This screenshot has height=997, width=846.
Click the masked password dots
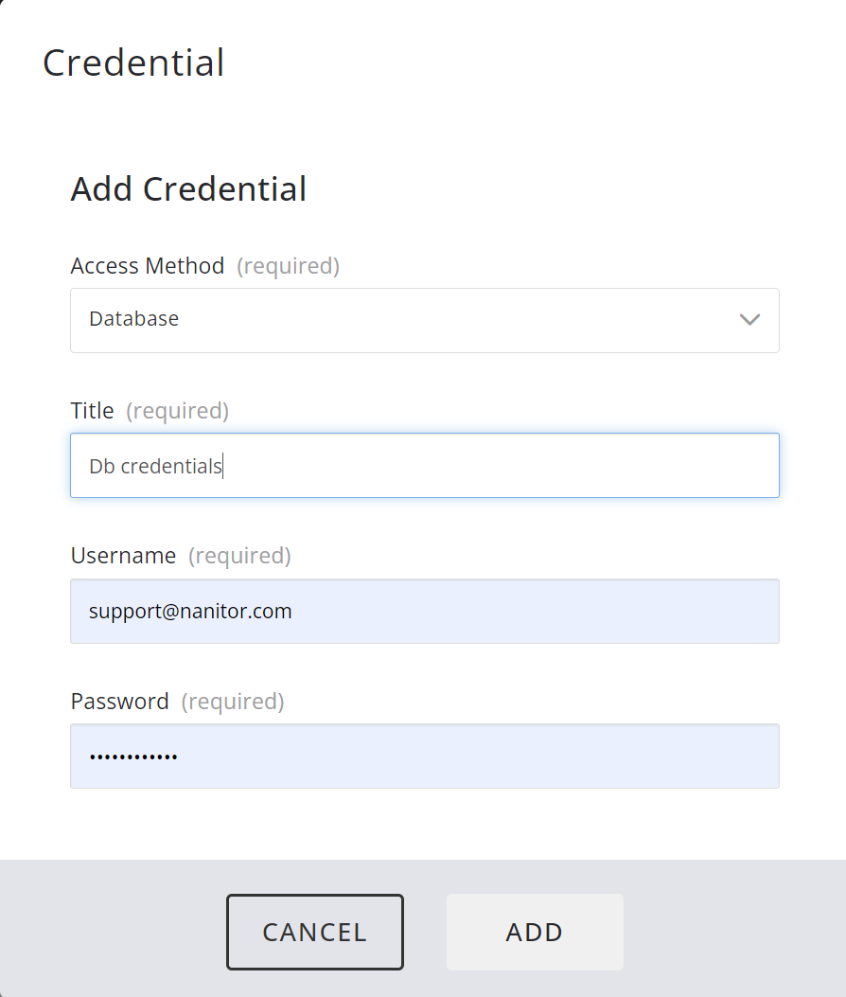click(133, 757)
